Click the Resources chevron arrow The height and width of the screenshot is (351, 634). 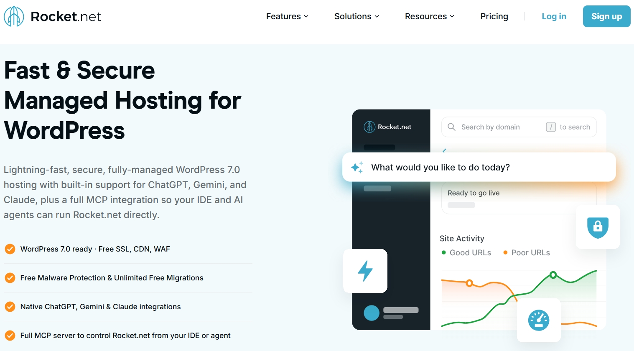click(x=452, y=16)
